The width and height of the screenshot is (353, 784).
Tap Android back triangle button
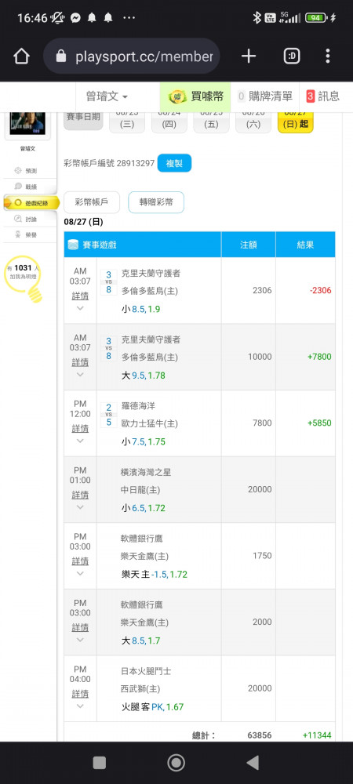(253, 763)
